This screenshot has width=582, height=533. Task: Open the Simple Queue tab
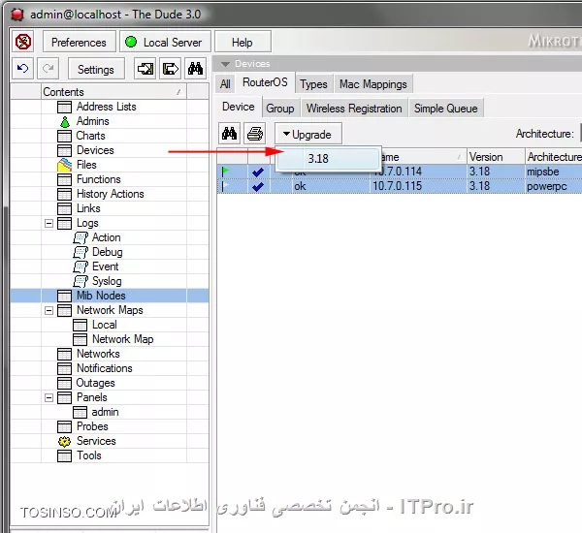[446, 109]
